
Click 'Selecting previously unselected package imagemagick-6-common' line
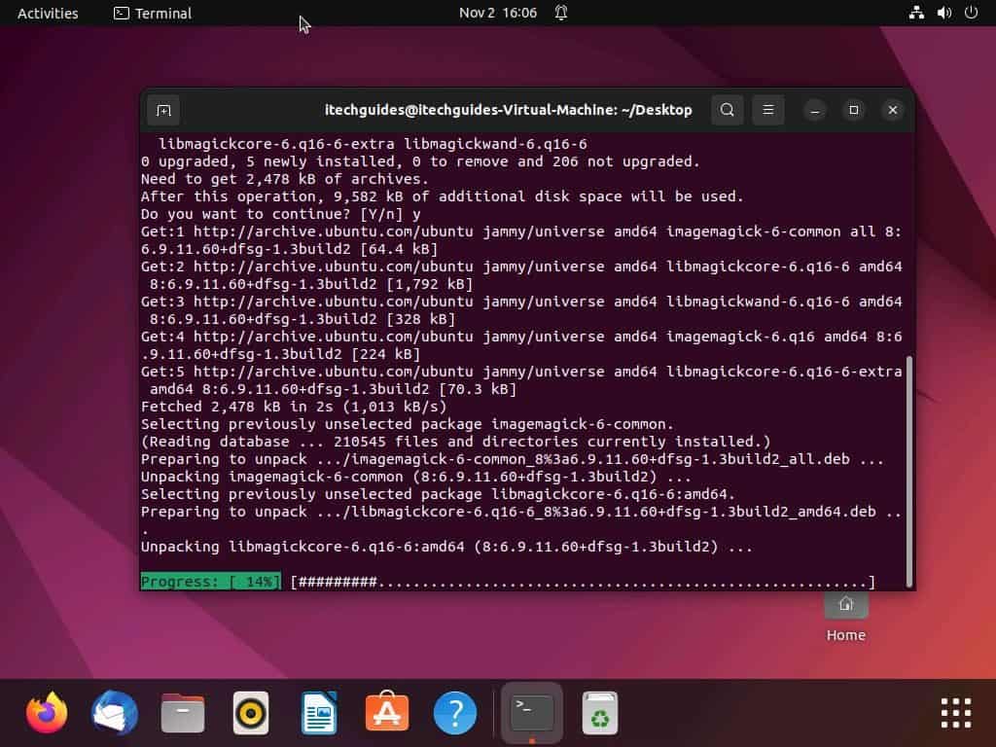pos(408,424)
